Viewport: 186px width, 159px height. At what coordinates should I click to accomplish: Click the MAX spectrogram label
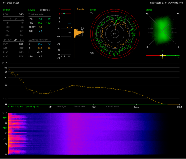click(x=5, y=118)
